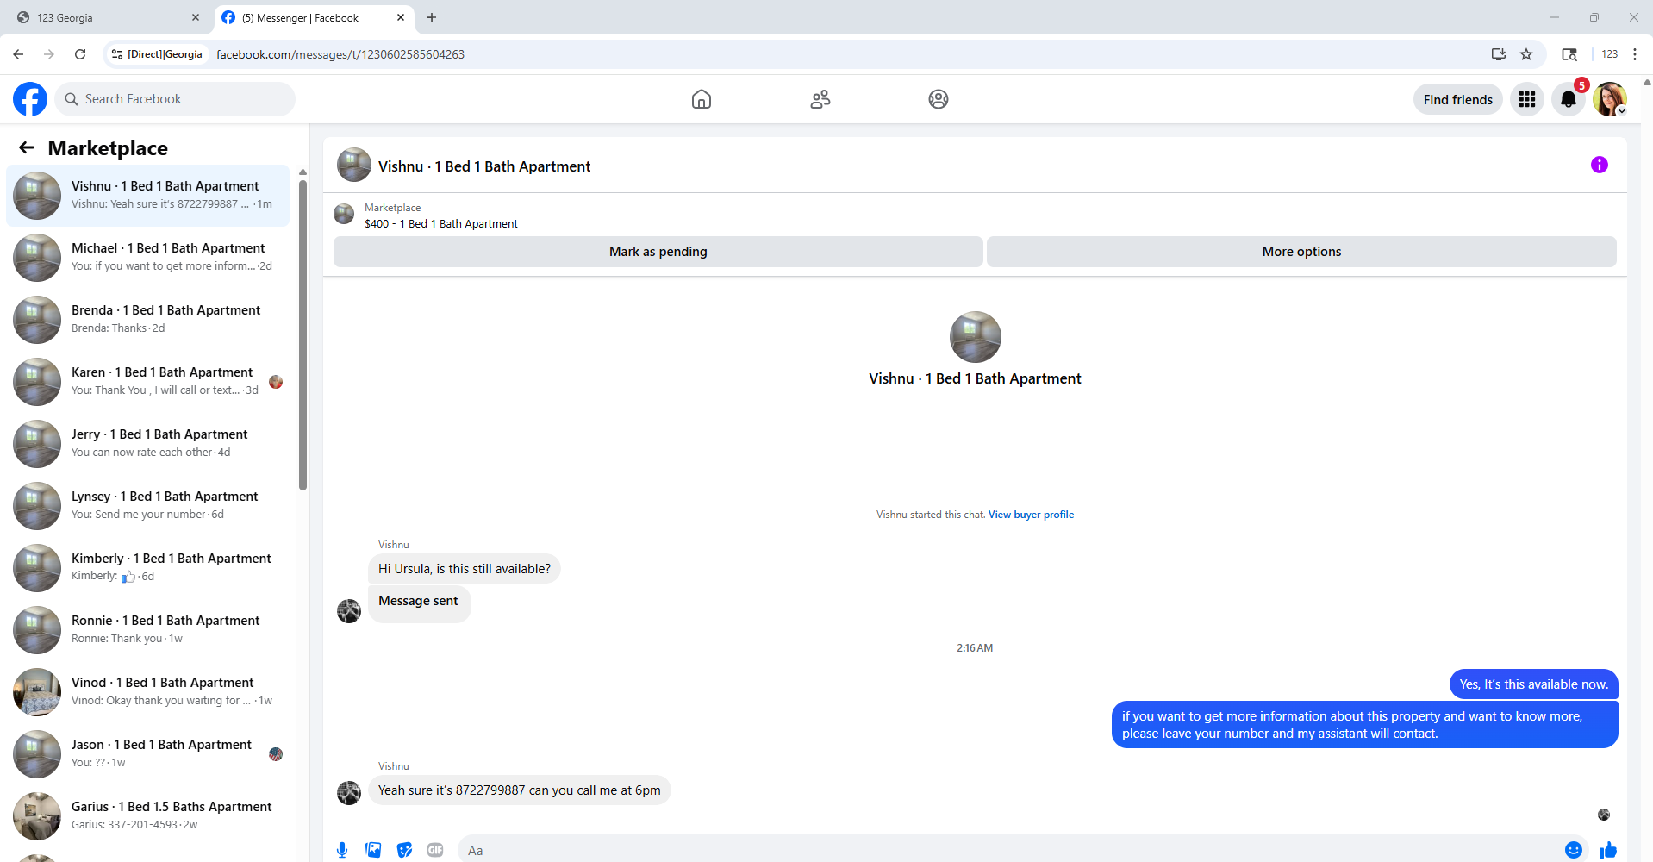Click the conversation list scrollbar
Screen dimensions: 1653x862
pos(303,334)
